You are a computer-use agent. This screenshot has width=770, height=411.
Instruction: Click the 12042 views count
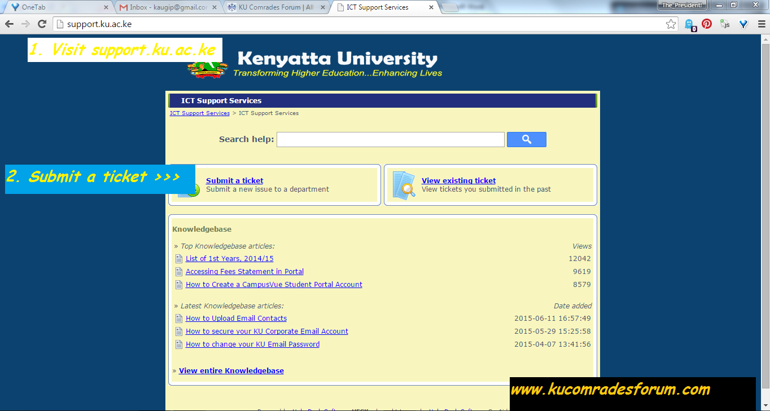pyautogui.click(x=580, y=259)
